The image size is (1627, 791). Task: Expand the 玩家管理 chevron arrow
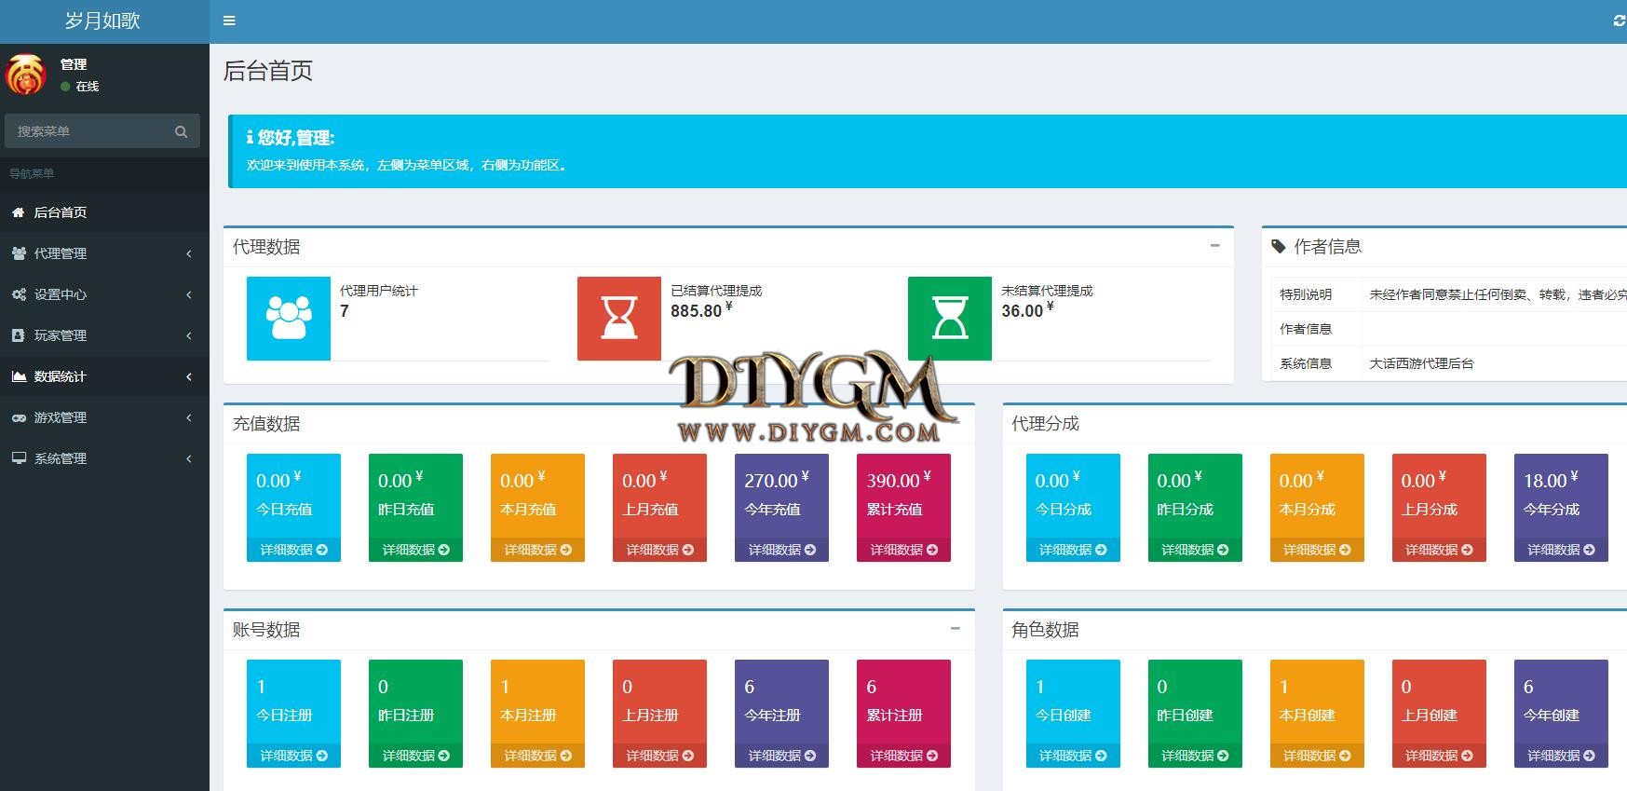(189, 335)
